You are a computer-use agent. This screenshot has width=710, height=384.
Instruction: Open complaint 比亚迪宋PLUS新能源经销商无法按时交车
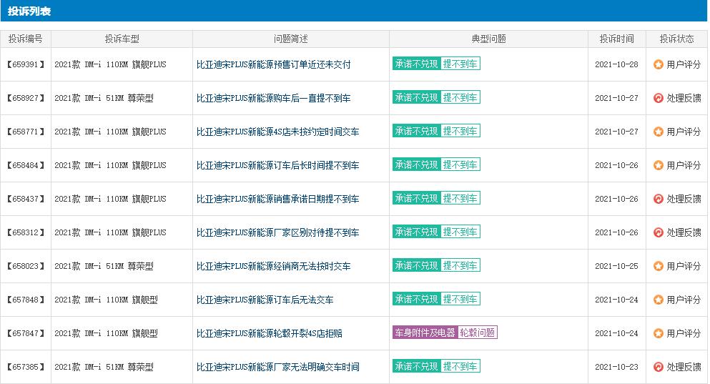(274, 266)
